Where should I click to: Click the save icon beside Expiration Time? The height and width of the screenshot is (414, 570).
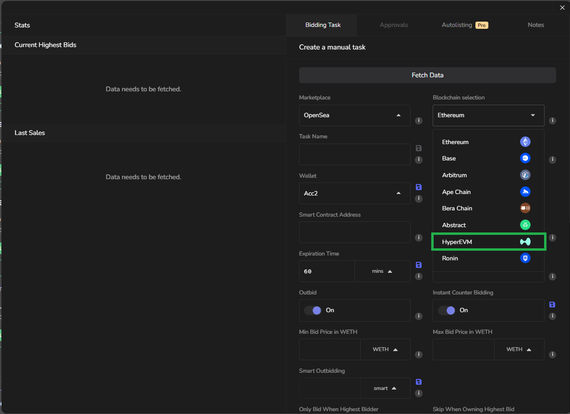pos(418,265)
